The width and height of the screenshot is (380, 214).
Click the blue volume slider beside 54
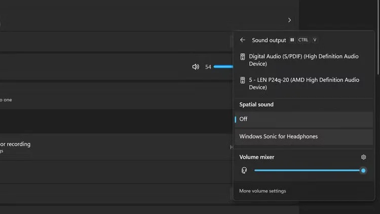[223, 66]
